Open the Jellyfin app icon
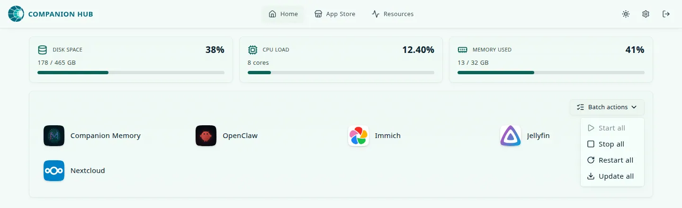 coord(511,136)
